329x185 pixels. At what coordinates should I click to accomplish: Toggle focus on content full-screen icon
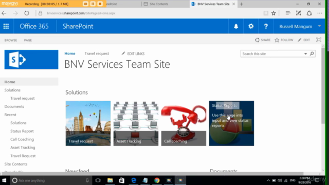(319, 40)
